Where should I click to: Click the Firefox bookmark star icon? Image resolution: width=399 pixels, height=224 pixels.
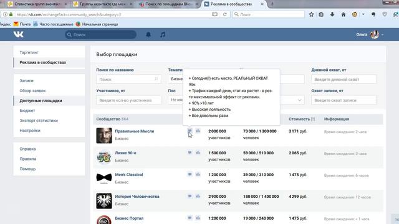(311, 14)
